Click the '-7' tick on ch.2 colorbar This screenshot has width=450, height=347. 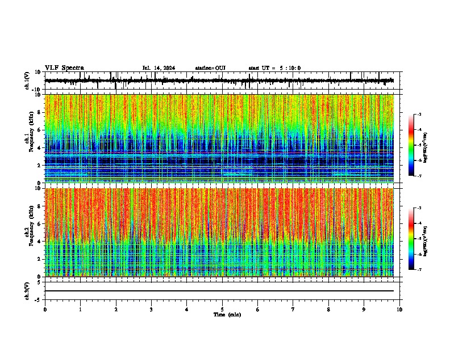click(x=419, y=269)
